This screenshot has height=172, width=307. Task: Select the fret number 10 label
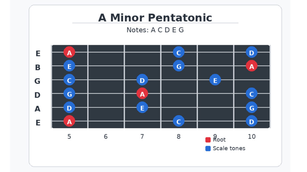252,136
